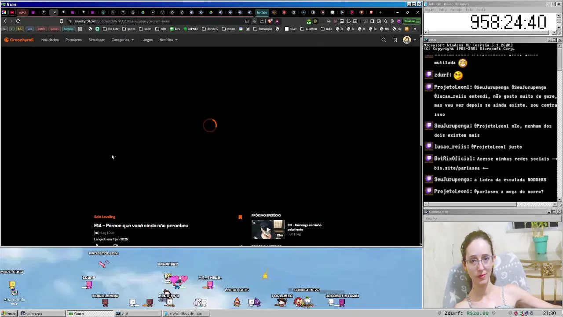Viewport: 563px width, 317px height.
Task: Click the VPN shield toolbar icon
Action: click(x=392, y=21)
